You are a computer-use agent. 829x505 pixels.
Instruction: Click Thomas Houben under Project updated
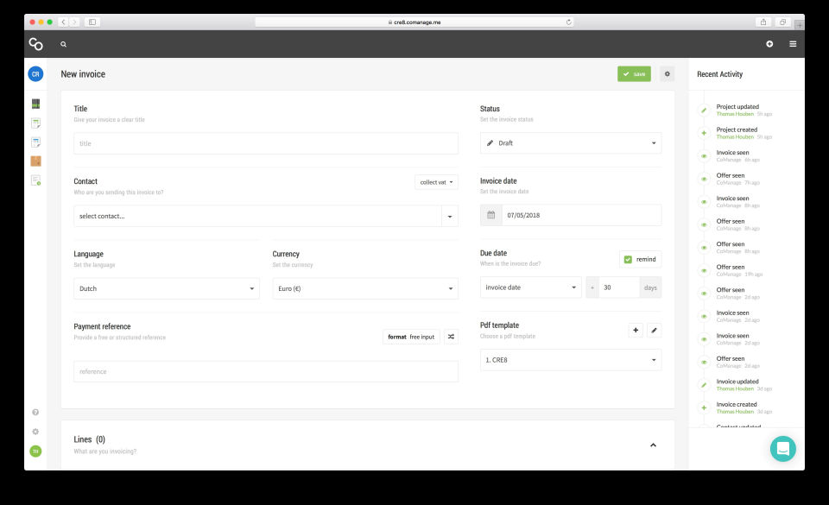pos(735,114)
